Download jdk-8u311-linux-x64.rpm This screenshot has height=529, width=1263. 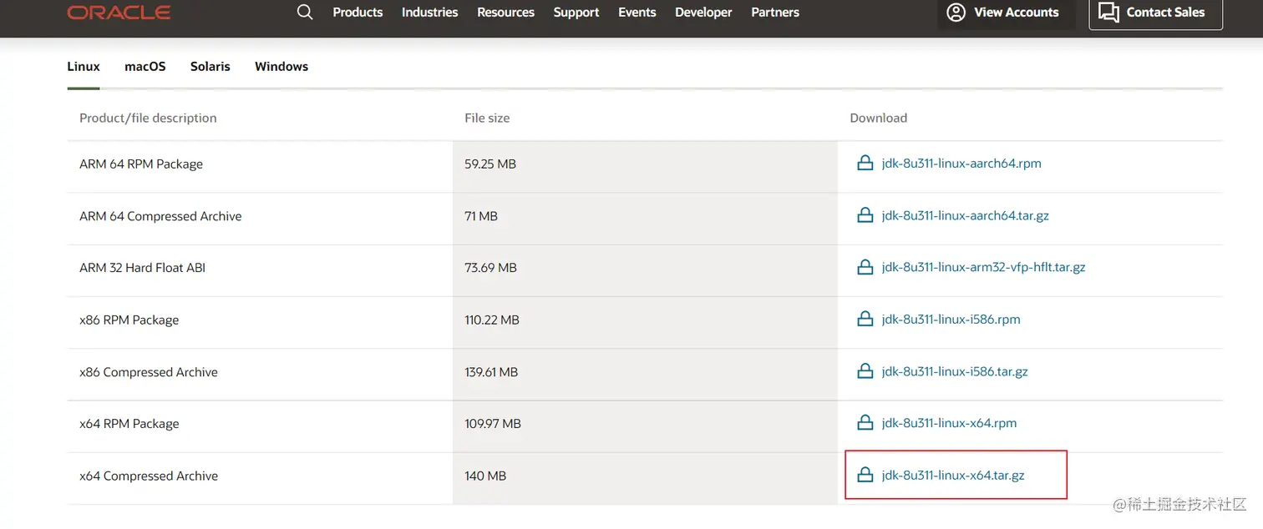[949, 423]
